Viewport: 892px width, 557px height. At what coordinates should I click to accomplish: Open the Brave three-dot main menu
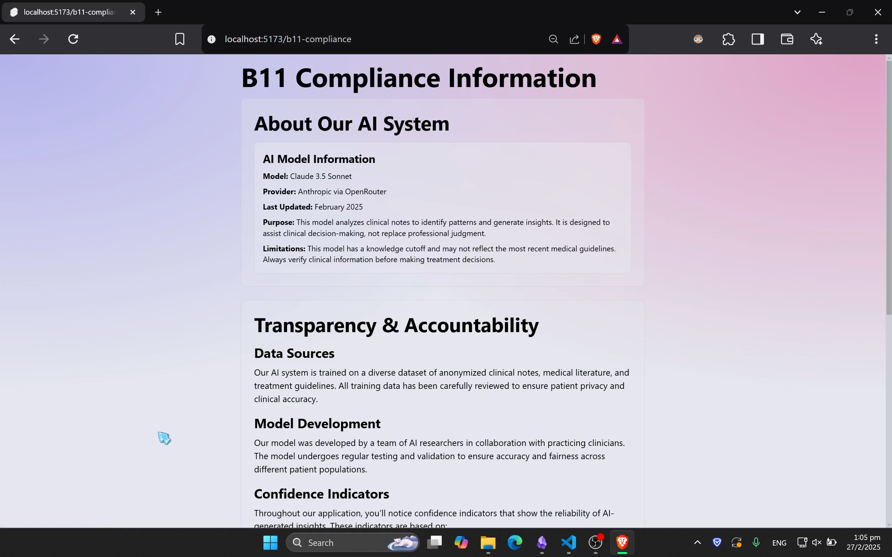coord(876,39)
